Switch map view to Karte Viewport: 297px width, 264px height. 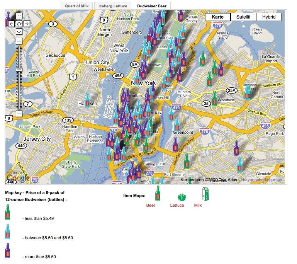click(218, 17)
